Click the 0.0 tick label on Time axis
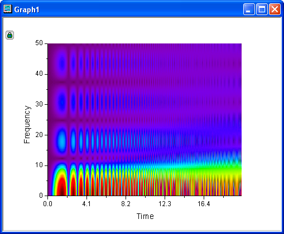284x234 pixels. (47, 204)
